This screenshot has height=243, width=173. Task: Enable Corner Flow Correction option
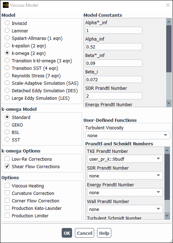7,200
